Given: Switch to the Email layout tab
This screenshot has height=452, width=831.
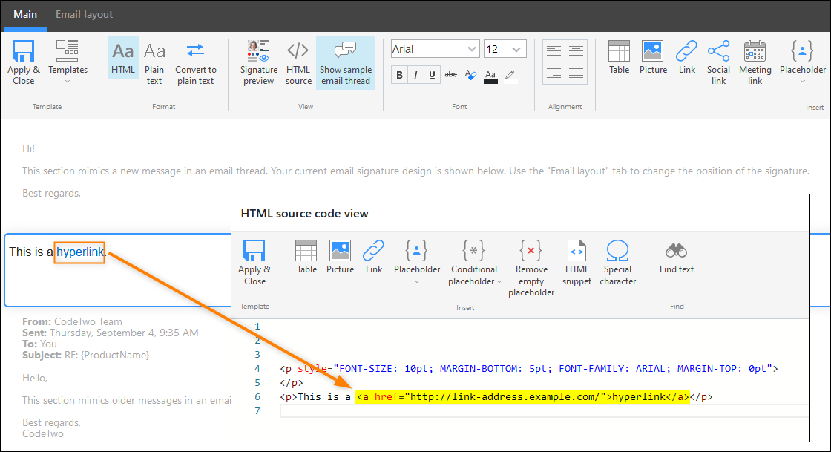Looking at the screenshot, I should click(84, 14).
